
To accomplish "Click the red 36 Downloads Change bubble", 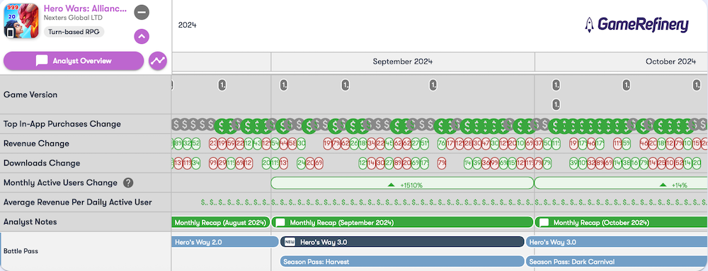I will pyautogui.click(x=486, y=163).
